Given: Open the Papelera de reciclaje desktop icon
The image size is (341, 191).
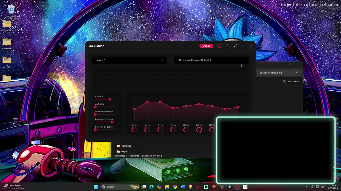Looking at the screenshot, I should point(11,13).
